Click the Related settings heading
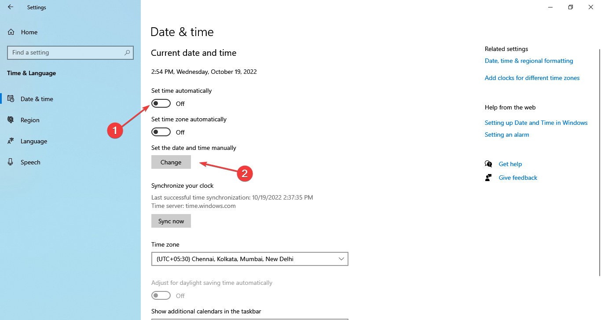 click(506, 49)
